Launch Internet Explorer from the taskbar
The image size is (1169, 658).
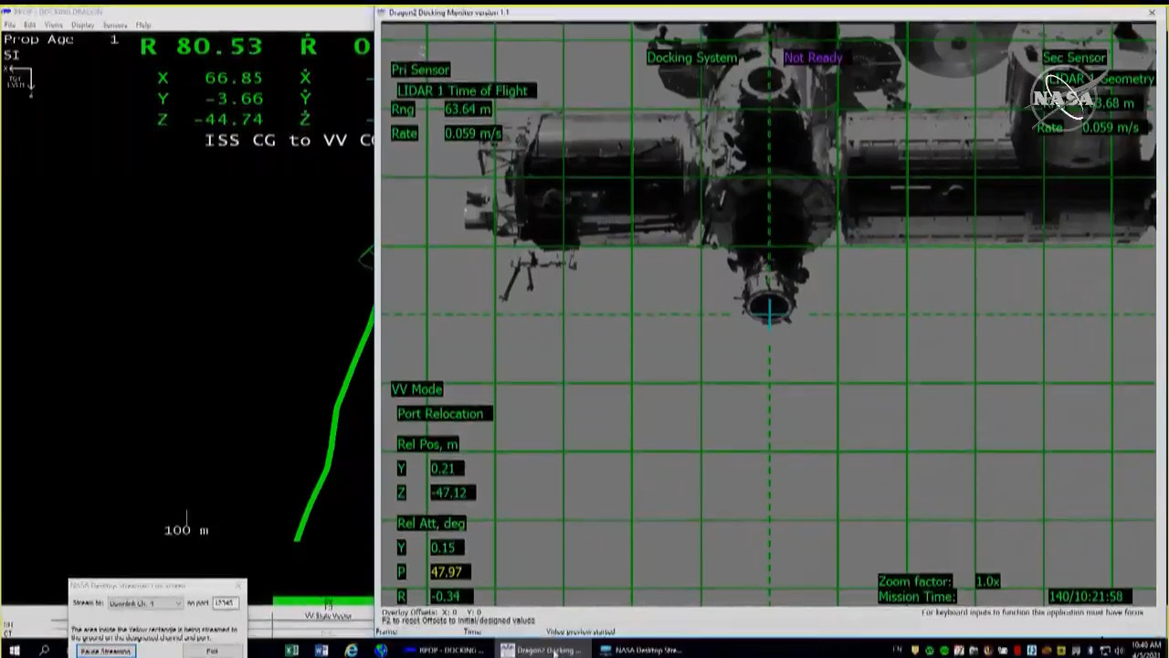(352, 651)
